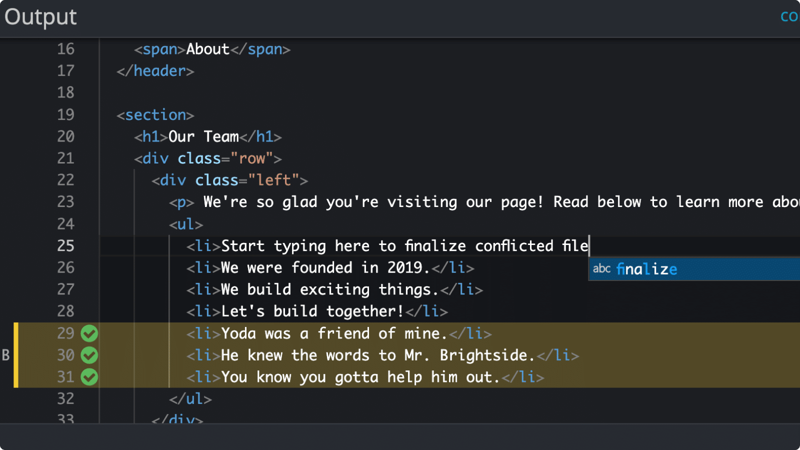The height and width of the screenshot is (450, 800).
Task: Click line number 19 in the gutter
Action: tap(65, 115)
